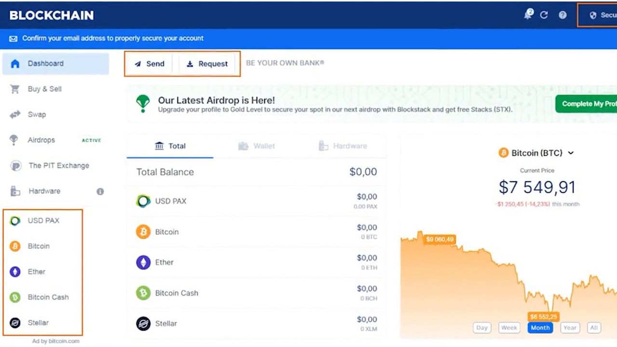Click the 'Ad by bitcoin.com' text
617x347 pixels.
pyautogui.click(x=56, y=341)
